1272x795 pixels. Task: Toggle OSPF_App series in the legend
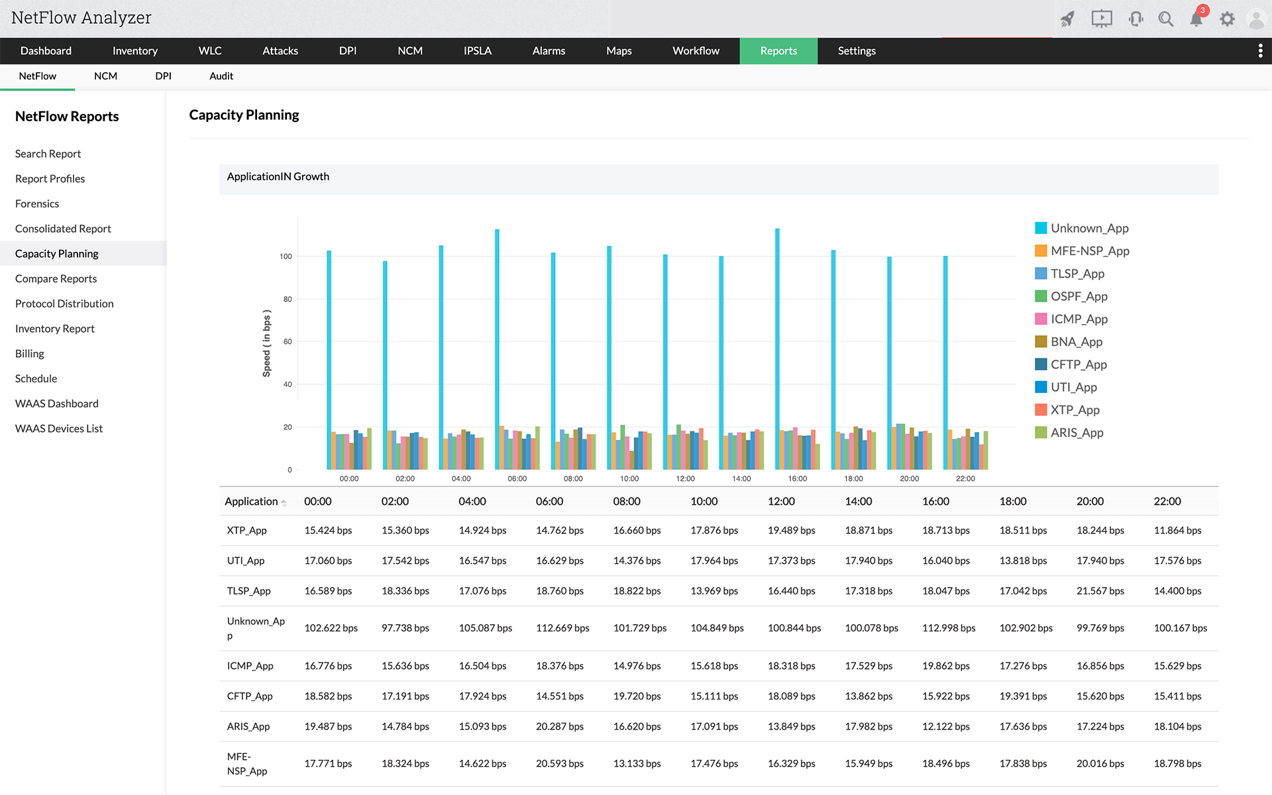click(1079, 296)
